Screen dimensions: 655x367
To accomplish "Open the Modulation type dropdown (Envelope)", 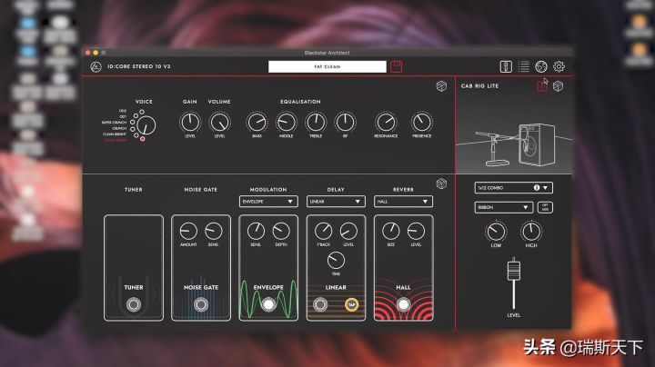I will pos(268,202).
